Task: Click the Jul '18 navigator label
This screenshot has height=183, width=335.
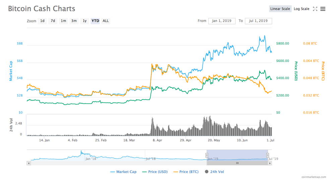Action: click(x=150, y=159)
